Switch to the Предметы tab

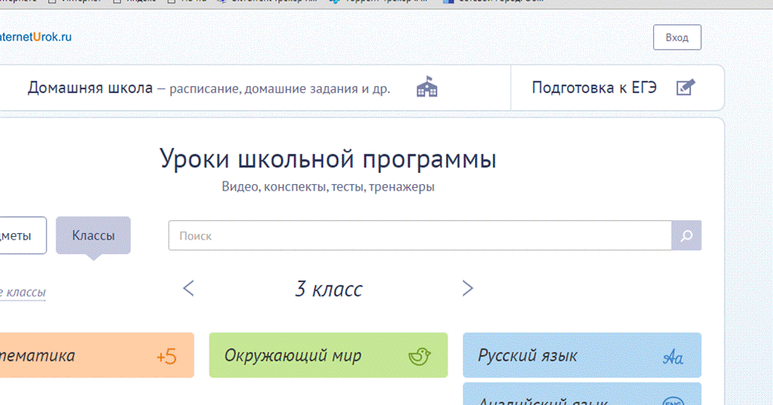click(x=23, y=235)
